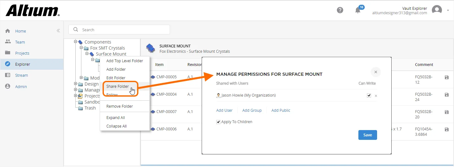Click the Explorer compass icon
The image size is (454, 167).
[8, 64]
